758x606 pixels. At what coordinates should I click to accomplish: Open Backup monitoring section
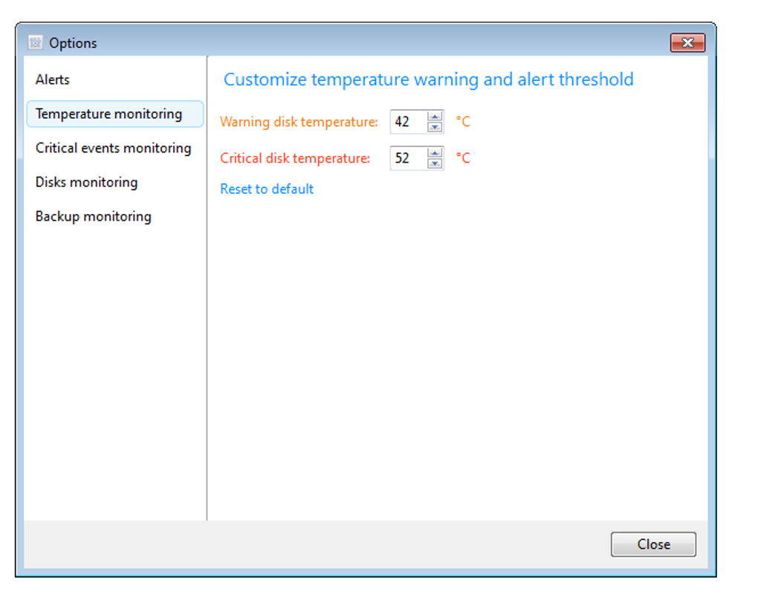94,217
